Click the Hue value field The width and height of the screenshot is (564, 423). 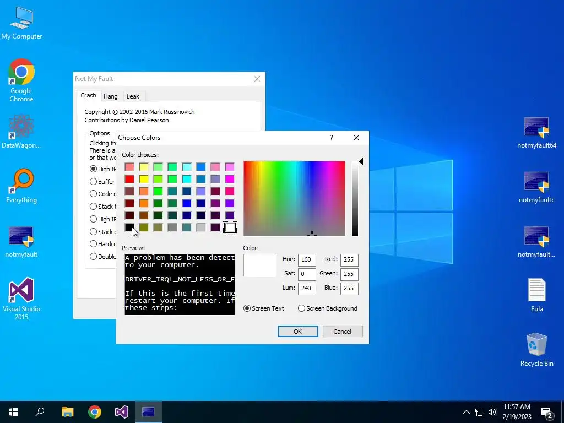coord(307,259)
